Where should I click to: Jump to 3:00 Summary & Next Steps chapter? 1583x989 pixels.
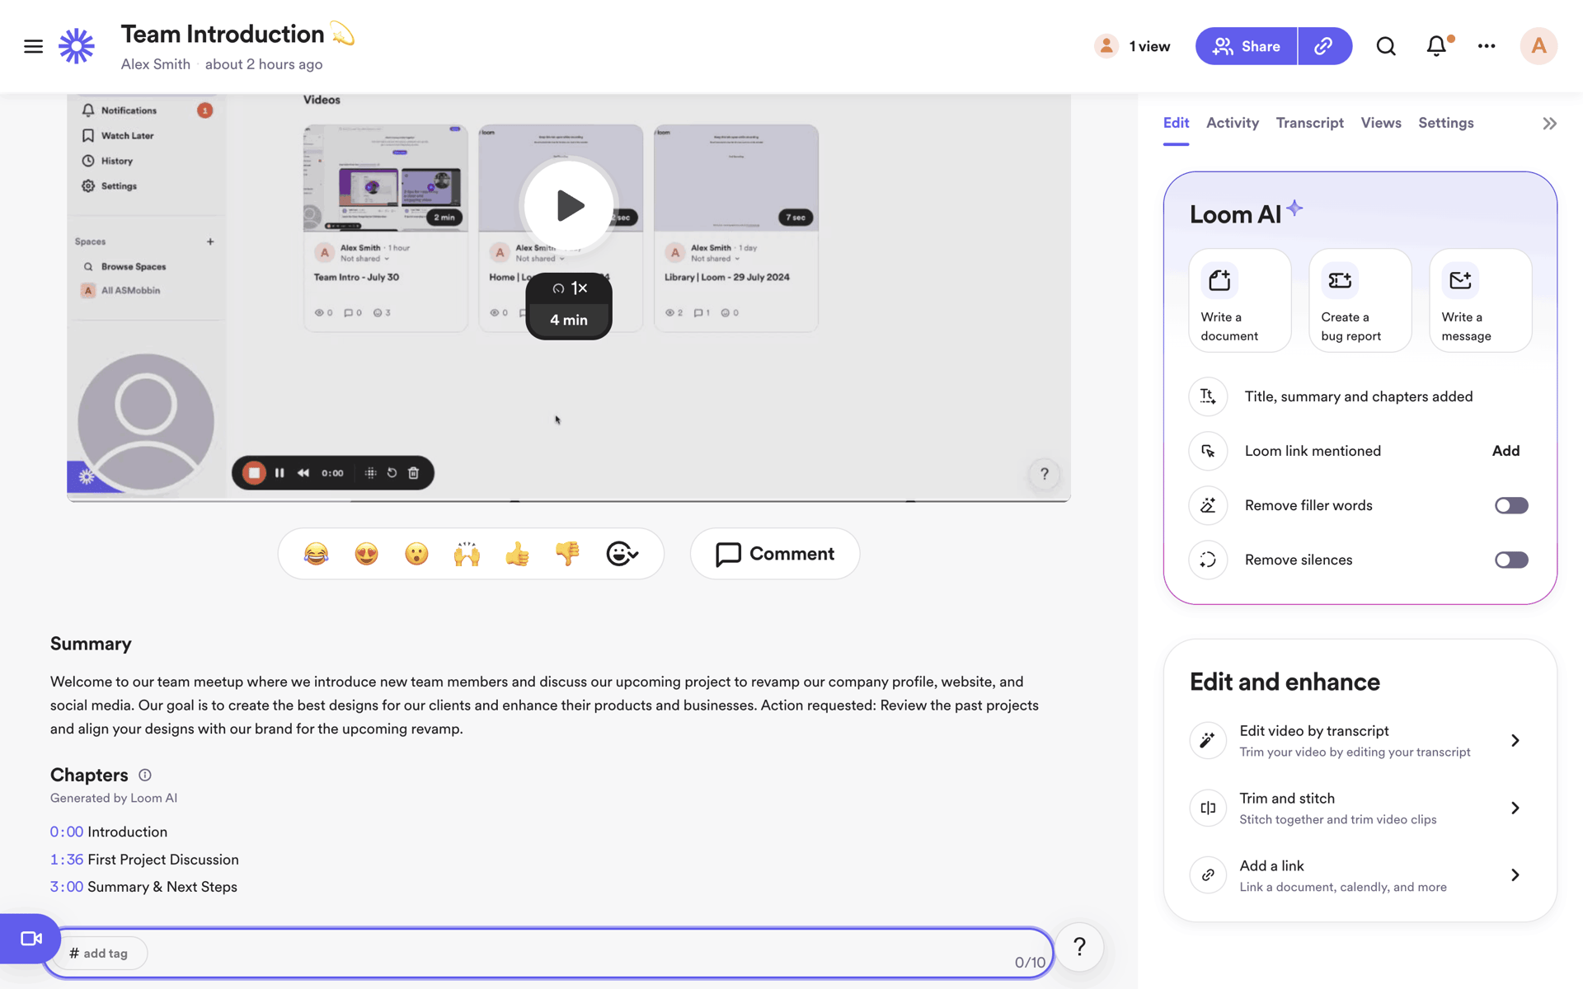click(x=143, y=887)
